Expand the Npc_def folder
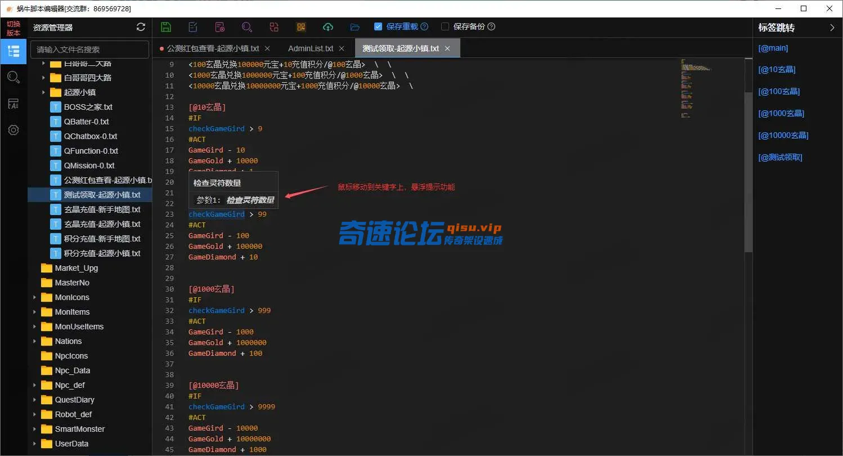Image resolution: width=843 pixels, height=456 pixels. (x=35, y=385)
